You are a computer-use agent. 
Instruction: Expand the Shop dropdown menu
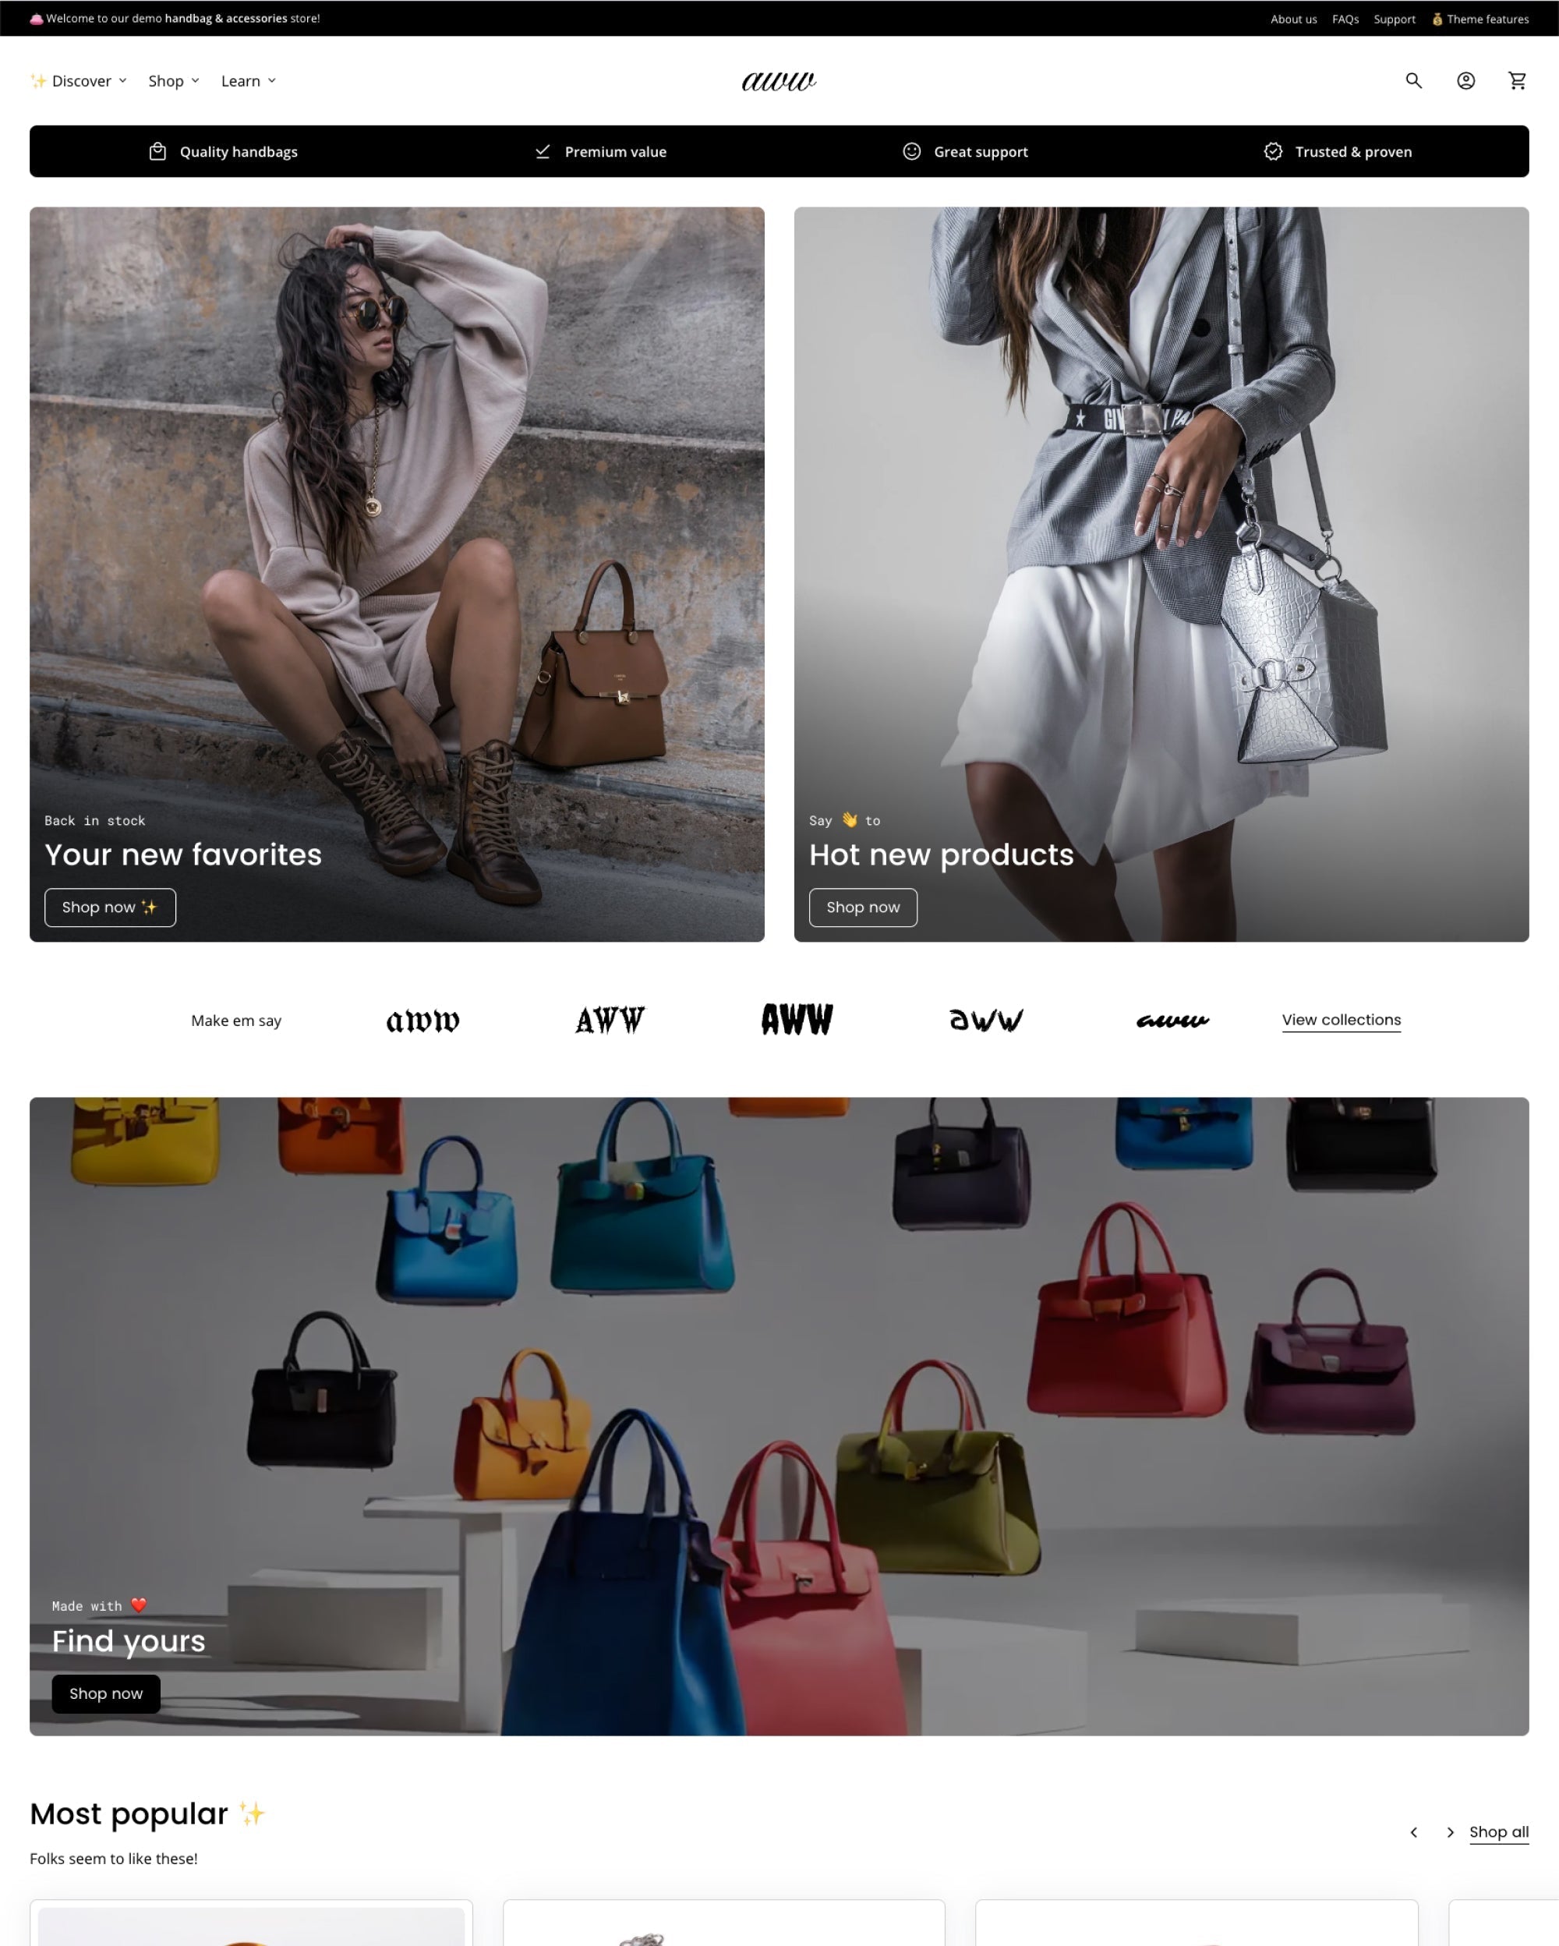(x=173, y=80)
